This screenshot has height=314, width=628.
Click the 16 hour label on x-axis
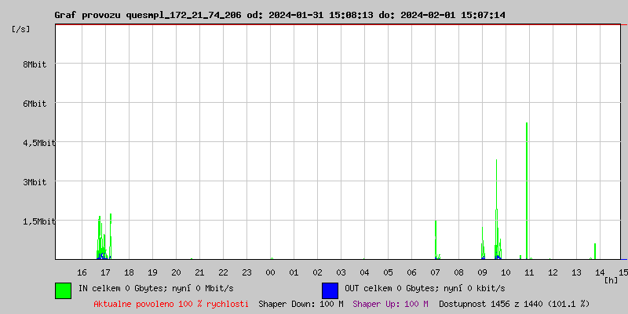point(82,272)
